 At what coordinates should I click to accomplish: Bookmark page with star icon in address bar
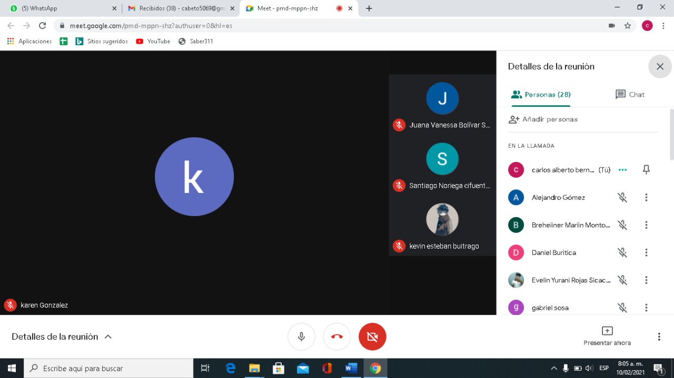[627, 26]
